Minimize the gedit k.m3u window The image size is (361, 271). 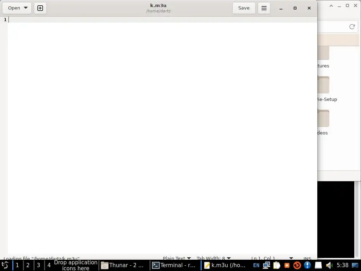tap(281, 8)
